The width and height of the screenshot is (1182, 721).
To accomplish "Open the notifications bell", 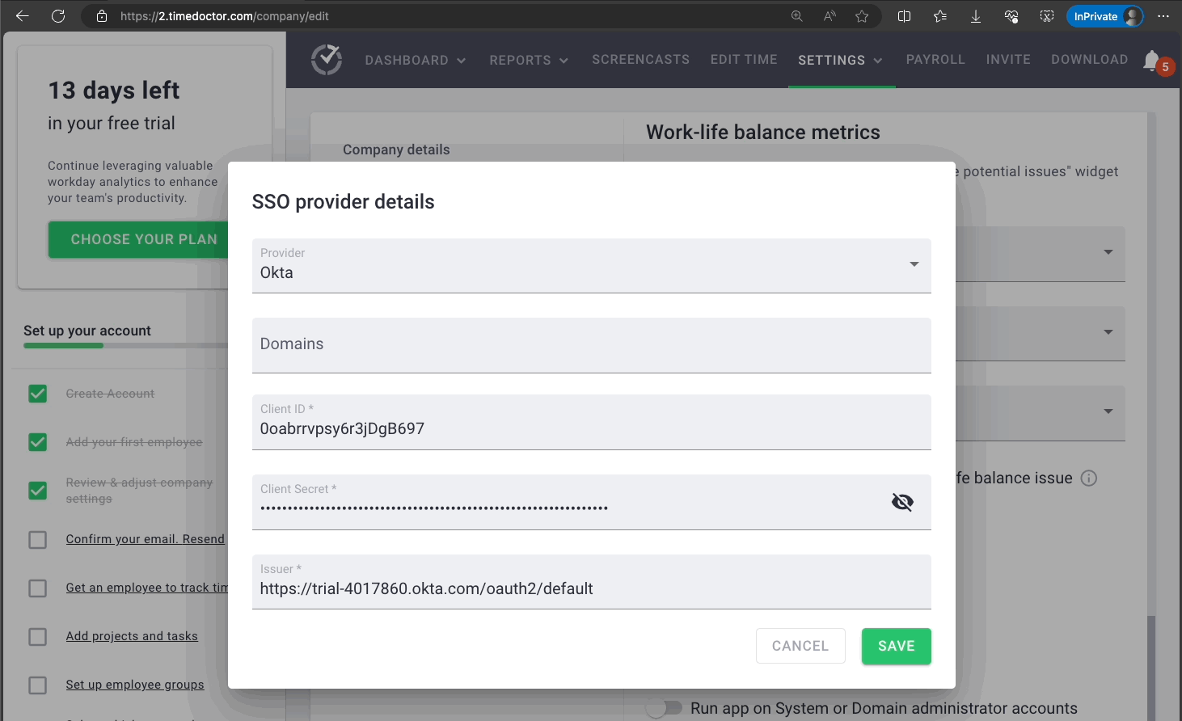I will [x=1152, y=61].
